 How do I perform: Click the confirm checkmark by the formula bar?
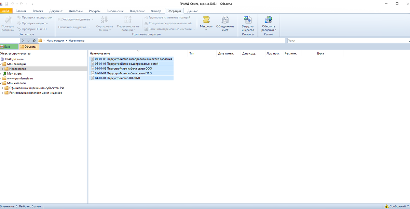tap(29, 41)
